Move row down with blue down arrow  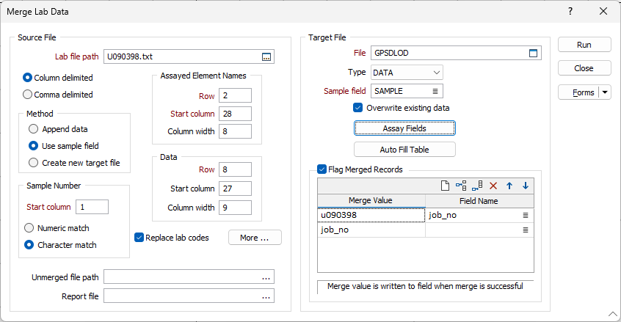click(525, 186)
